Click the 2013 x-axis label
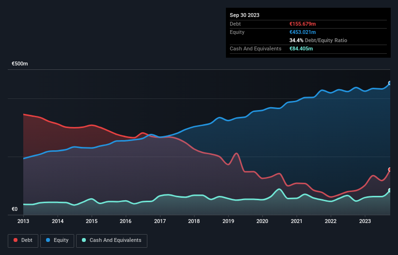This screenshot has width=398, height=255. [x=23, y=221]
